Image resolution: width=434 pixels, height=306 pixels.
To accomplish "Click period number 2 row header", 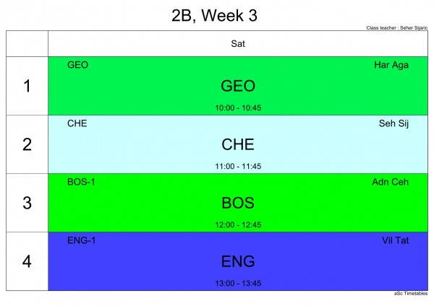I will tap(27, 144).
